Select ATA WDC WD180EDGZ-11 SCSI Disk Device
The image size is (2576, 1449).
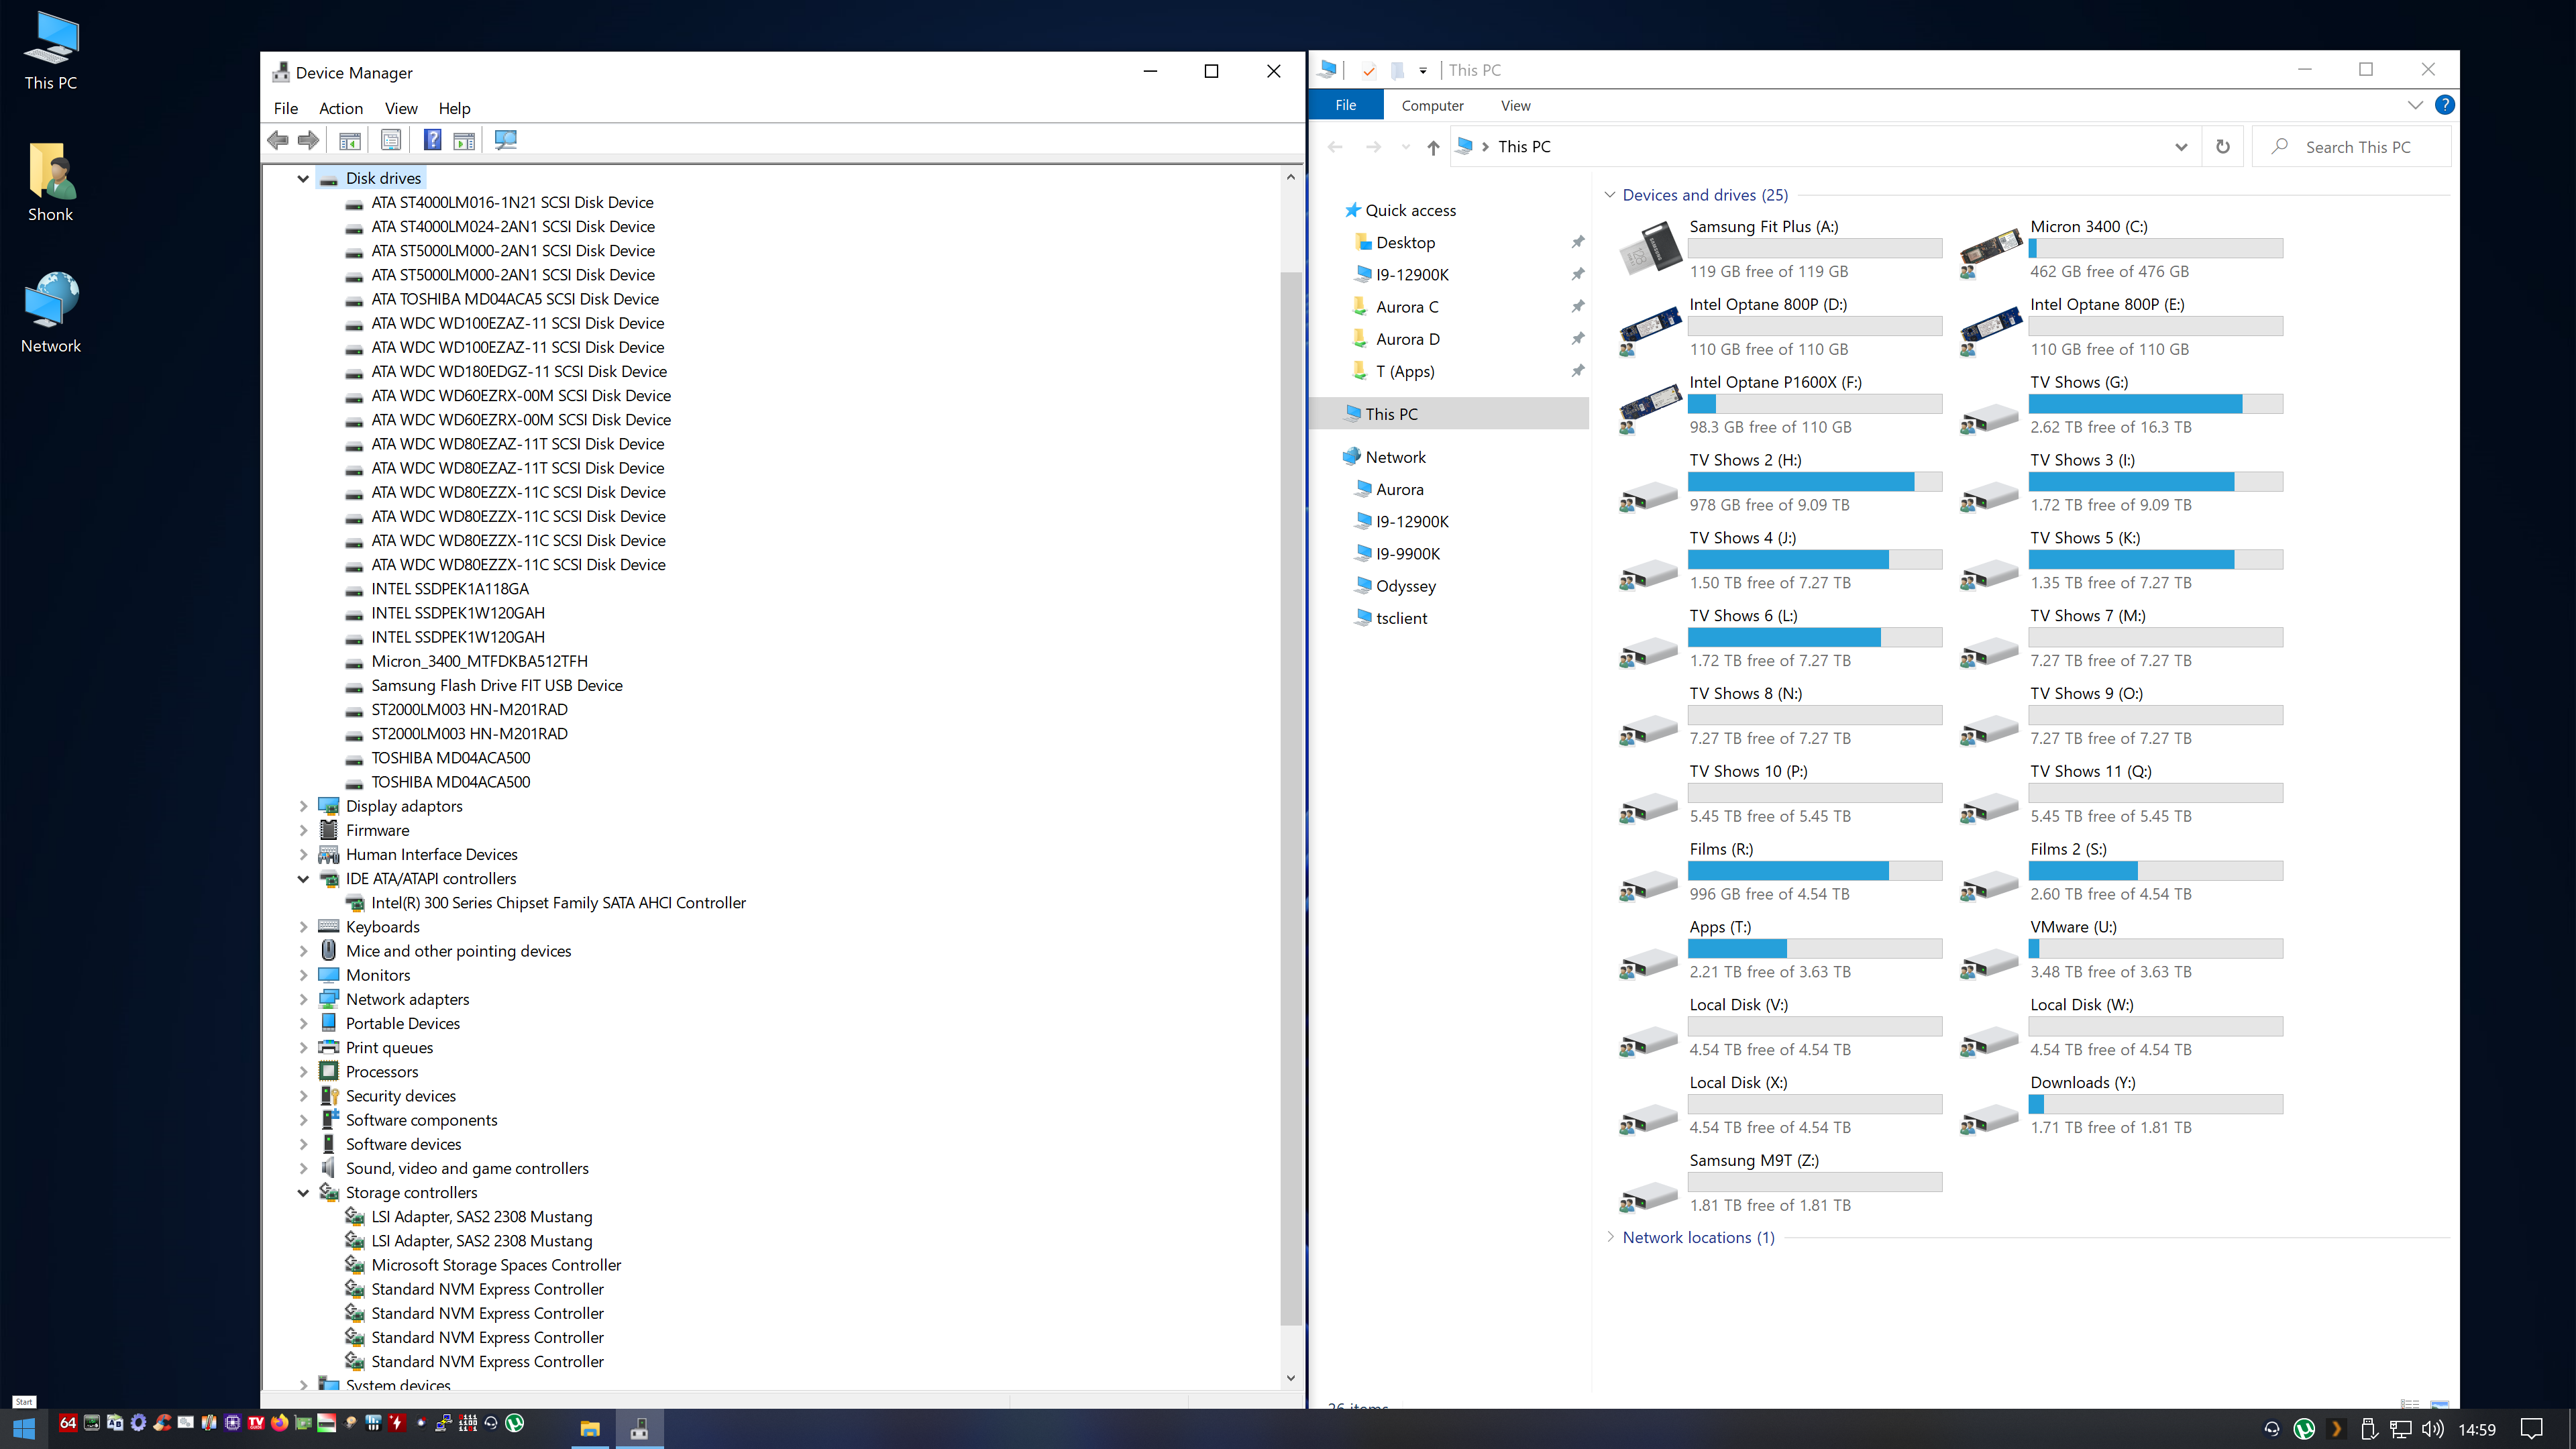(x=519, y=371)
